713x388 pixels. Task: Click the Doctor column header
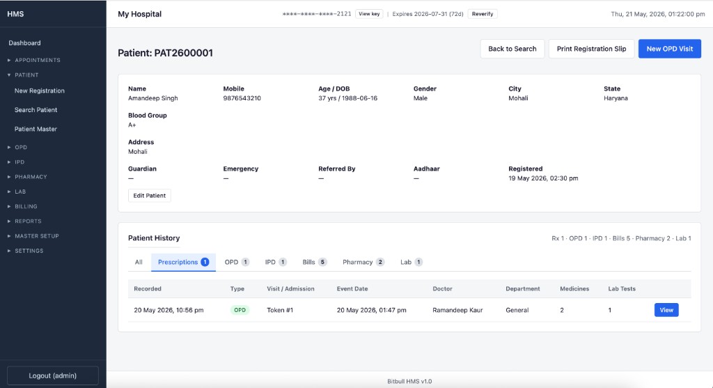tap(442, 289)
